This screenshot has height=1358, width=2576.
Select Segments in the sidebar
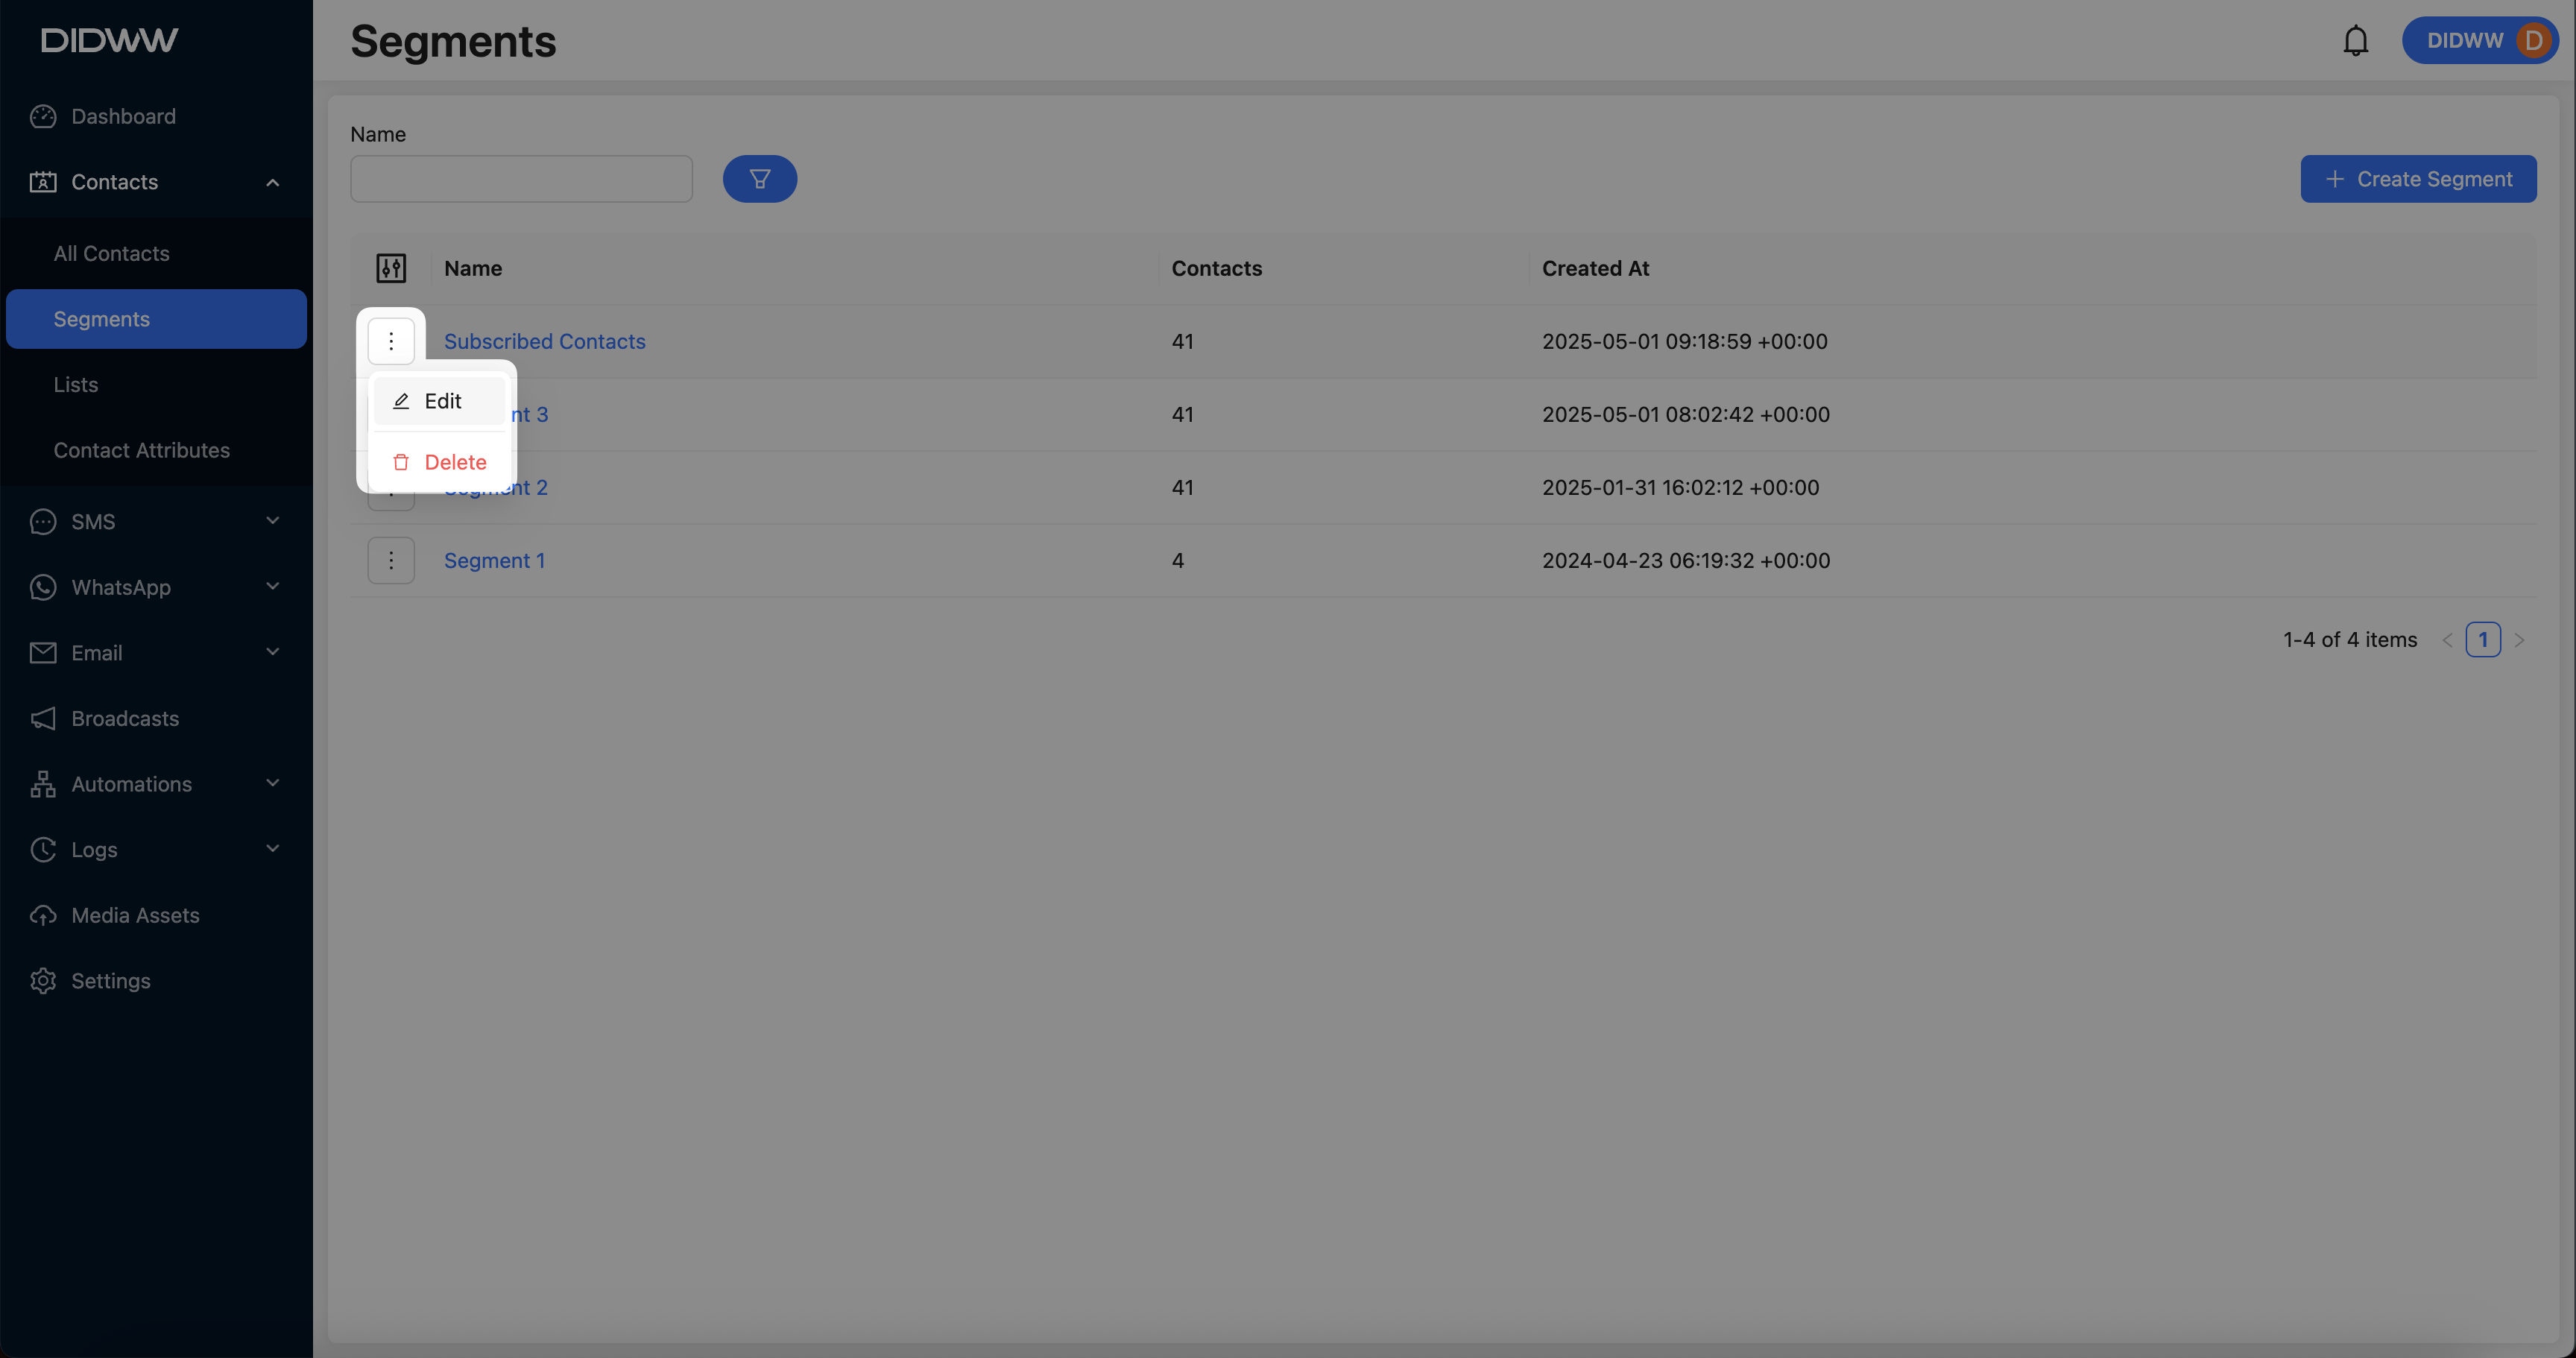[156, 319]
